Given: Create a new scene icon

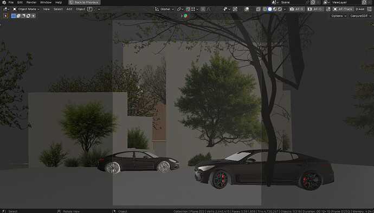Looking at the screenshot, I should click(313, 2).
